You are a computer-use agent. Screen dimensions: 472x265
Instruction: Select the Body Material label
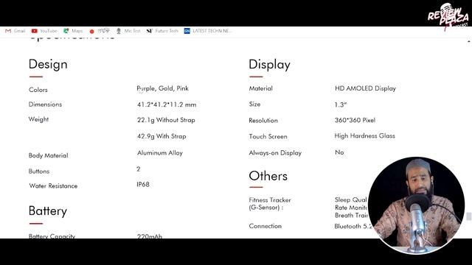coord(48,155)
